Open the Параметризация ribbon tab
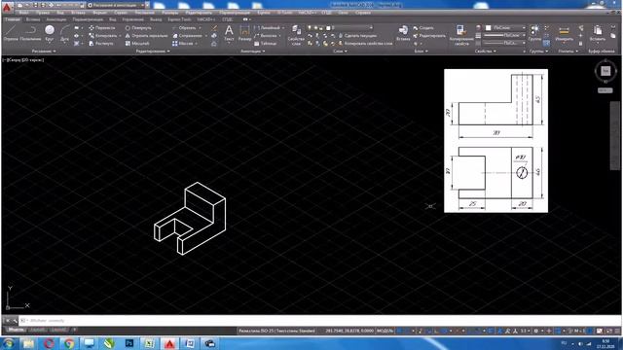The image size is (623, 350). click(88, 19)
